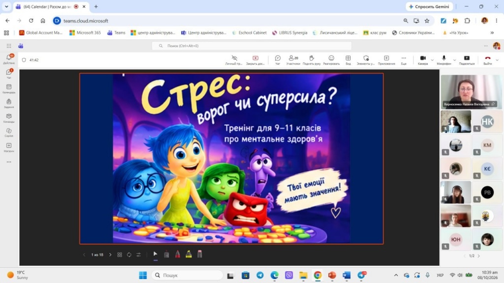Leave the meeting with the hang-up button

click(x=488, y=59)
